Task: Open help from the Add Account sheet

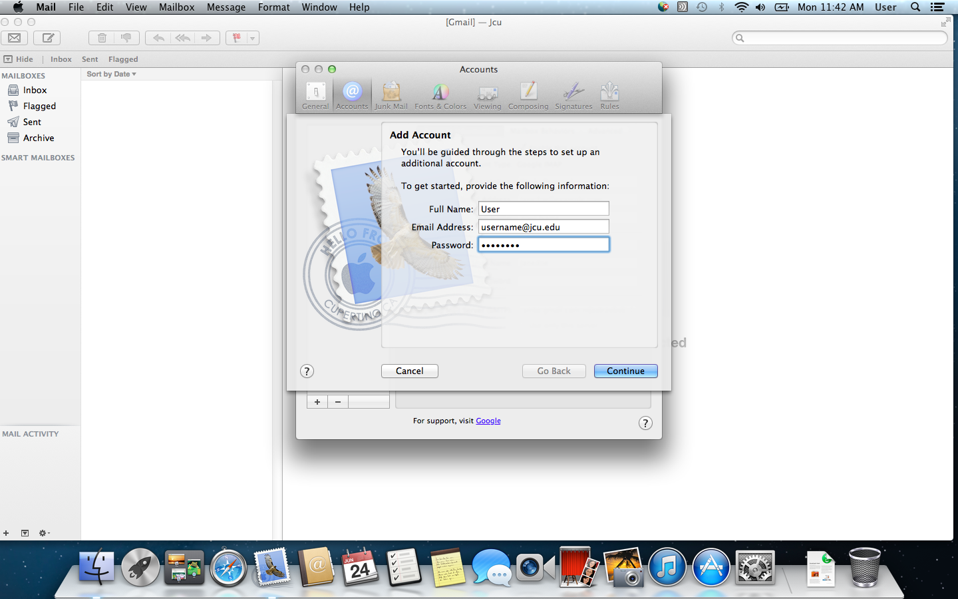Action: click(x=307, y=371)
